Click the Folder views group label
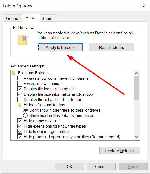Viewport: 150px width, 174px height. 24,28
